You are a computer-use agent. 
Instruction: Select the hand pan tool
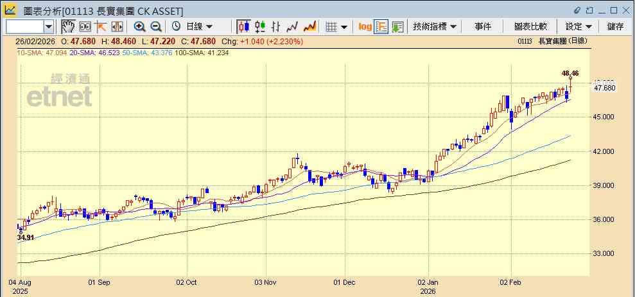tap(68, 27)
